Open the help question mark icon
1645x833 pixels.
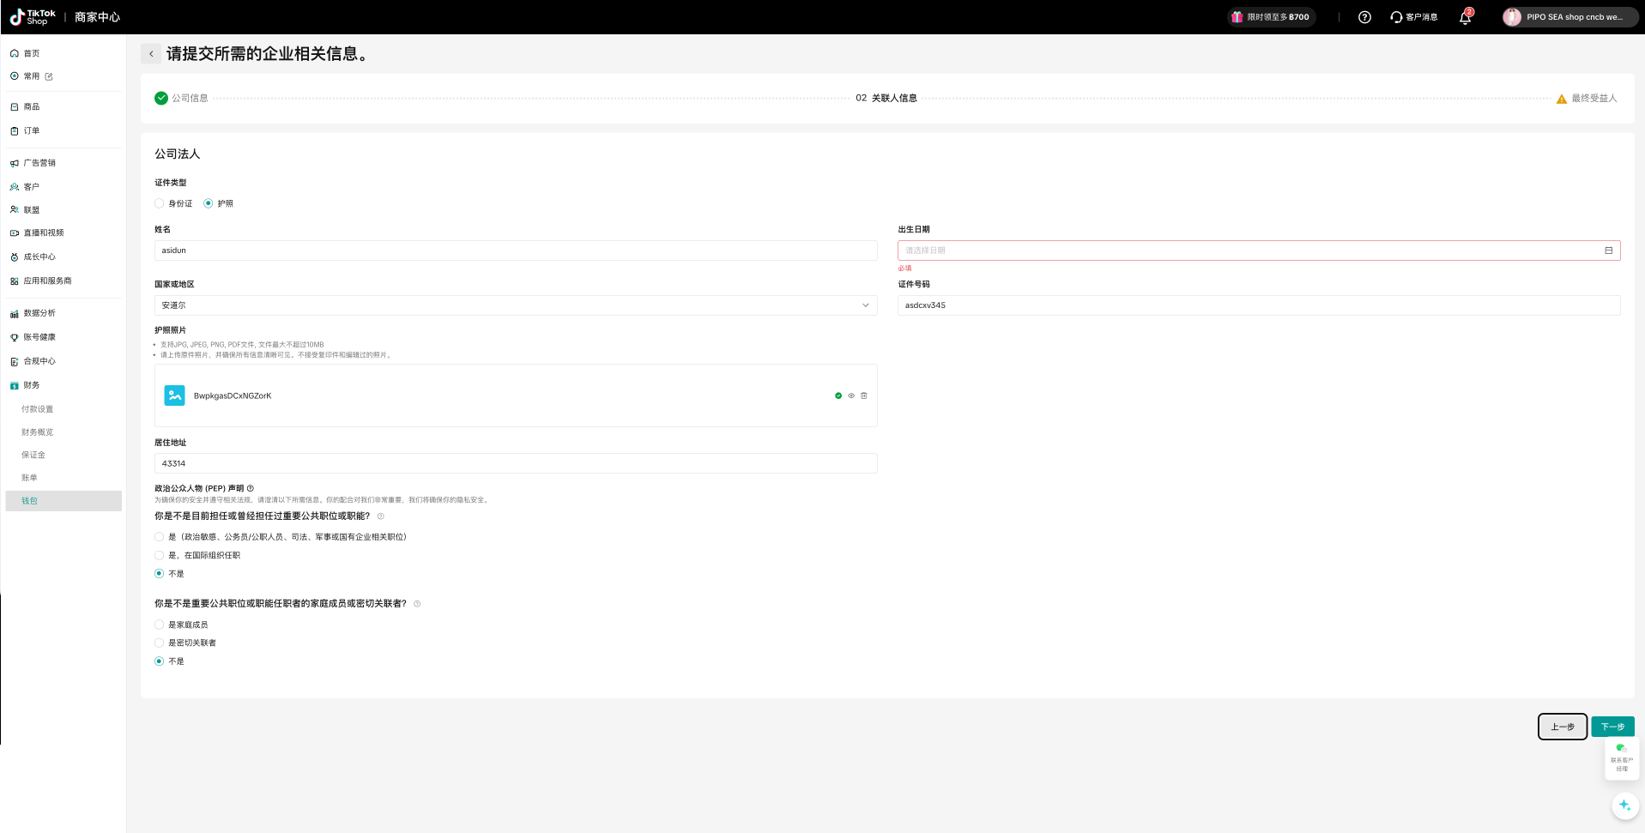pyautogui.click(x=1364, y=17)
